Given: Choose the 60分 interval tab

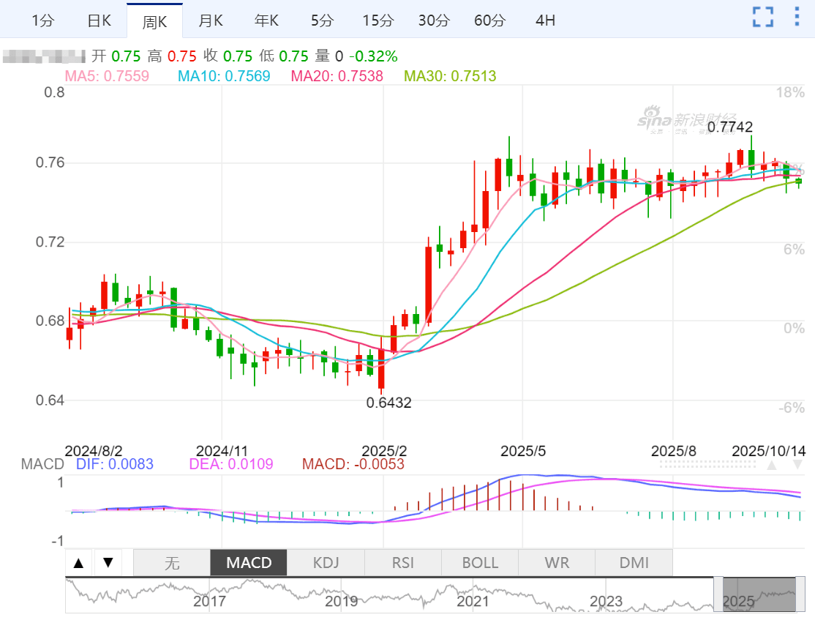Looking at the screenshot, I should pyautogui.click(x=489, y=20).
